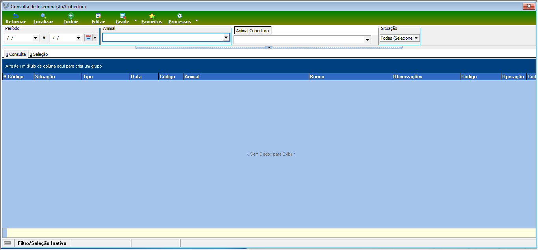Viewport: 538px width, 250px height.
Task: Sort by the Operação column header
Action: pyautogui.click(x=514, y=77)
